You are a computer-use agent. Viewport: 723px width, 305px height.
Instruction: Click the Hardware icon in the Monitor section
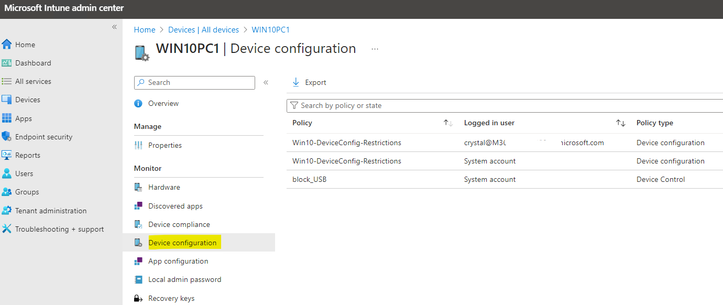coord(138,187)
